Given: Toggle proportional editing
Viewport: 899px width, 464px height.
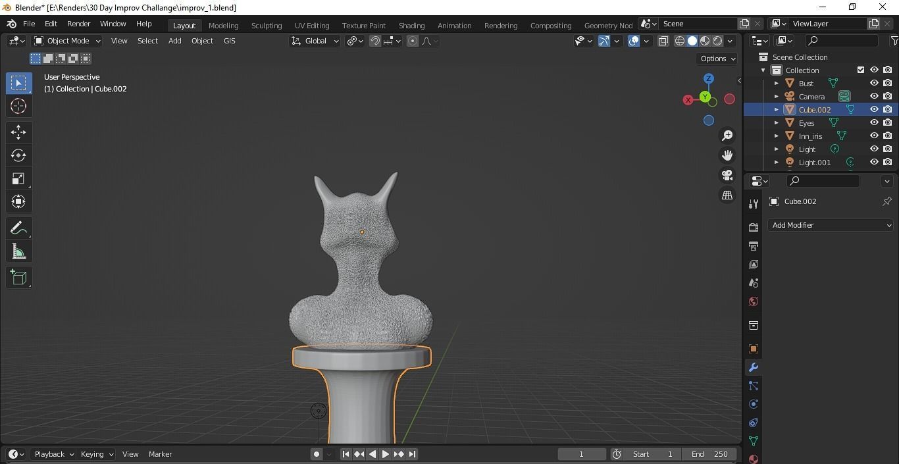Looking at the screenshot, I should [413, 41].
